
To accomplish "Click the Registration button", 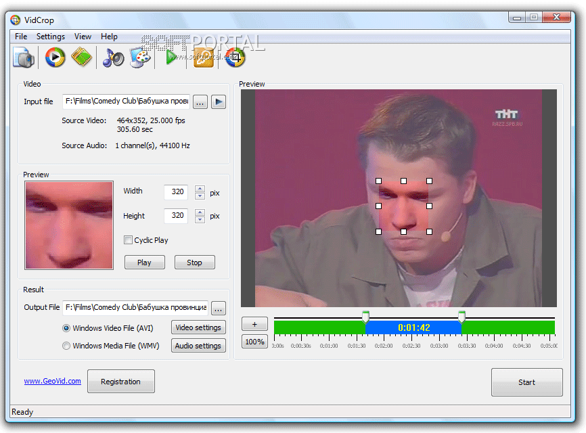I will click(x=120, y=382).
